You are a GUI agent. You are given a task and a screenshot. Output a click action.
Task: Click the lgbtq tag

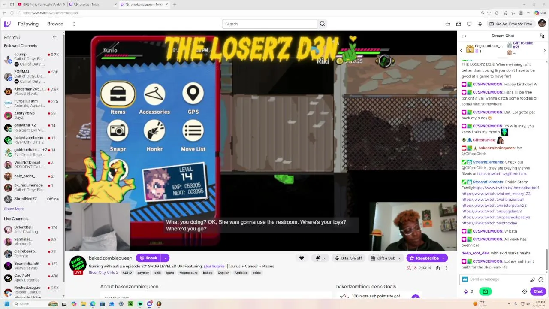point(170,273)
